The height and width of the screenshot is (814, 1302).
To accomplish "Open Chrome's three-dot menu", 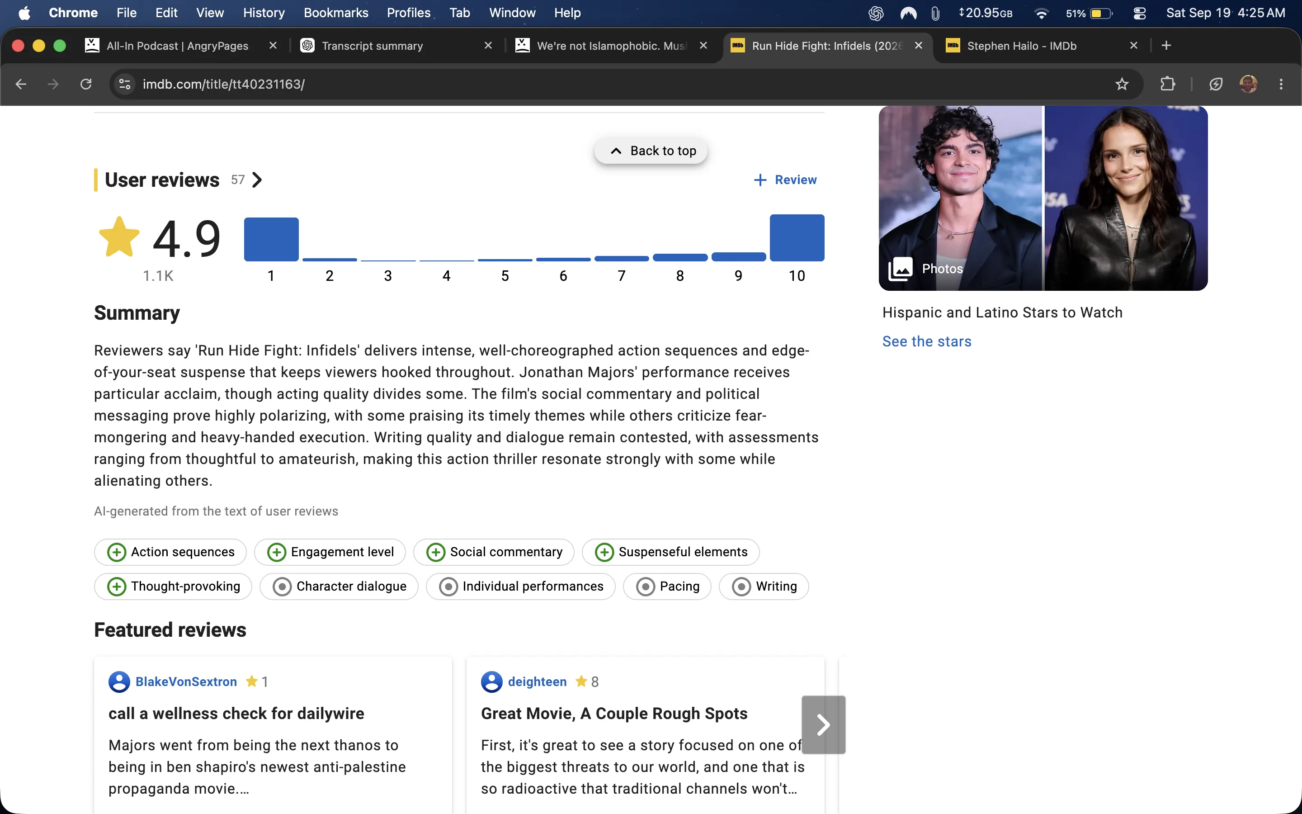I will click(1281, 84).
